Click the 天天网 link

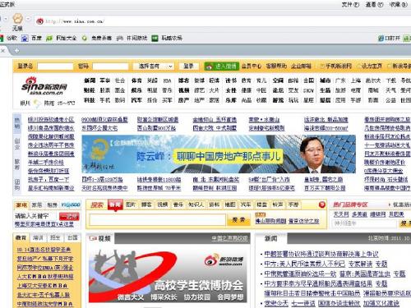[340, 214]
